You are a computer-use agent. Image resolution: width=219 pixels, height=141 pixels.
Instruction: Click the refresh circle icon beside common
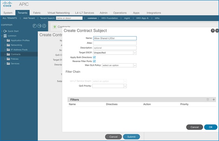[44, 26]
